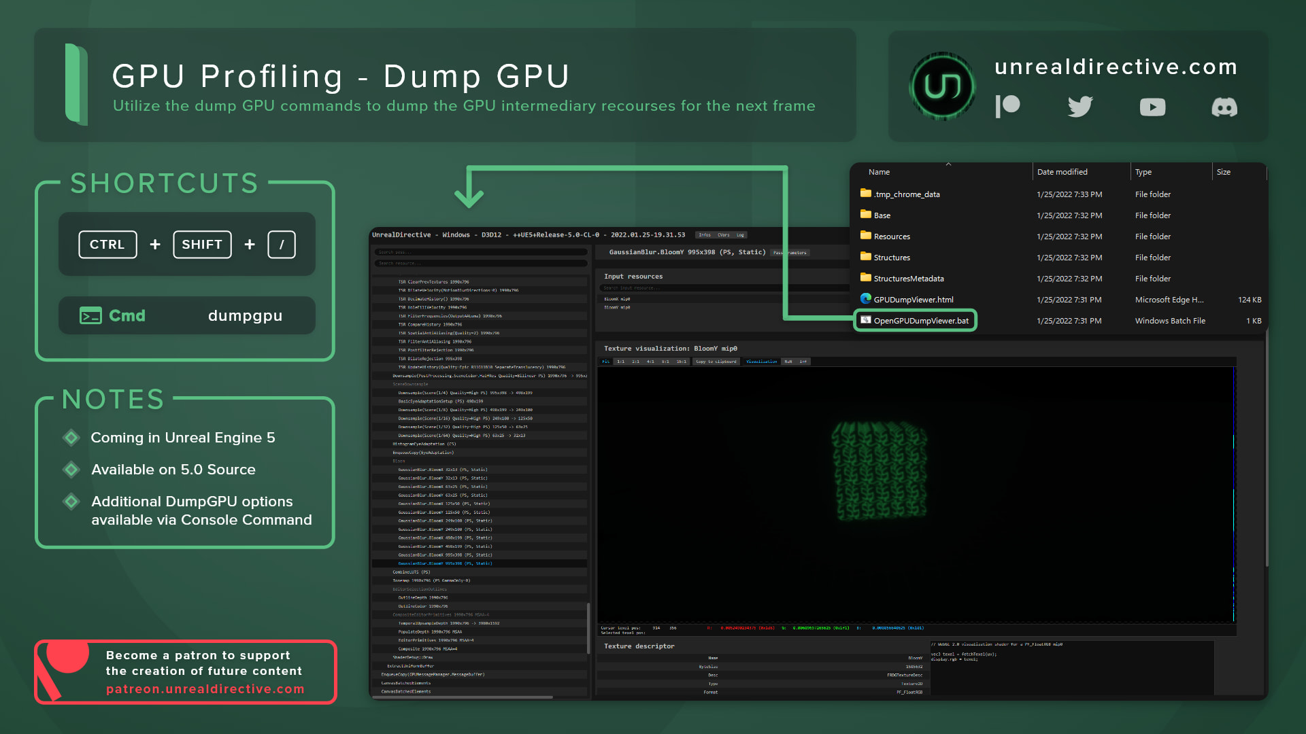Click the Microsoft Edge icon beside GPUDumpViewer.html
Screen dimensions: 1306x734
tap(866, 299)
